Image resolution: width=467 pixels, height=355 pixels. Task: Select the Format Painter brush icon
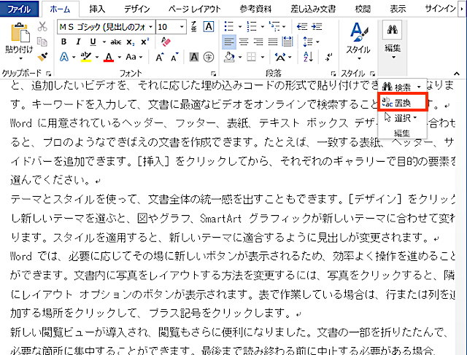[42, 56]
